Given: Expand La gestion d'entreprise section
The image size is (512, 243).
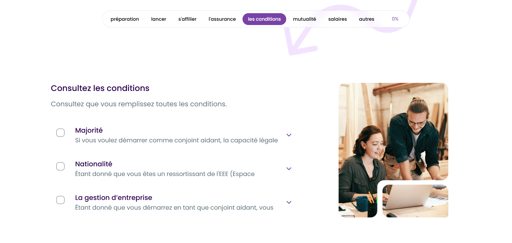Looking at the screenshot, I should [289, 202].
